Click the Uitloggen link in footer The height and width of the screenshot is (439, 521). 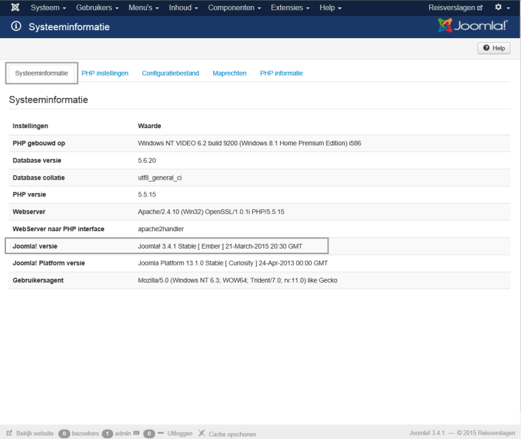pos(180,434)
